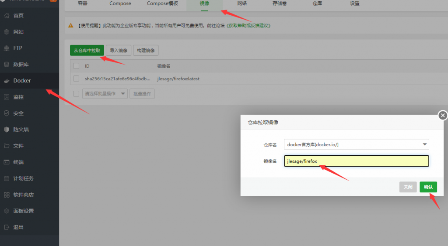Tick the checkbox beside batch operation dropdown
Screen dimensions: 448x246
point(76,94)
